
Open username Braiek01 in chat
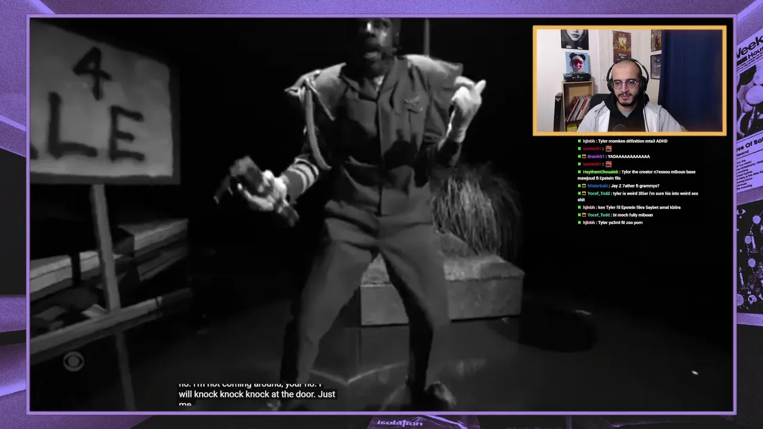tap(595, 156)
